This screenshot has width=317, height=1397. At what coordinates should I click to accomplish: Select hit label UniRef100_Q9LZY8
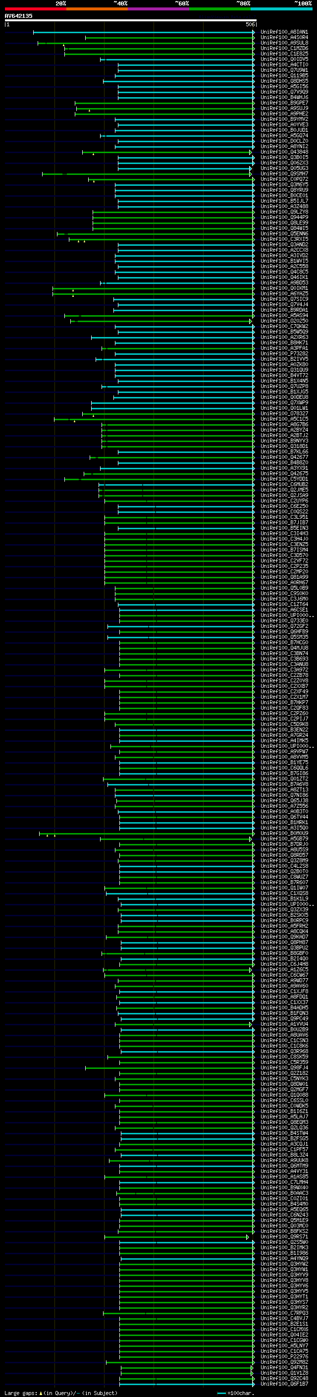(x=284, y=212)
